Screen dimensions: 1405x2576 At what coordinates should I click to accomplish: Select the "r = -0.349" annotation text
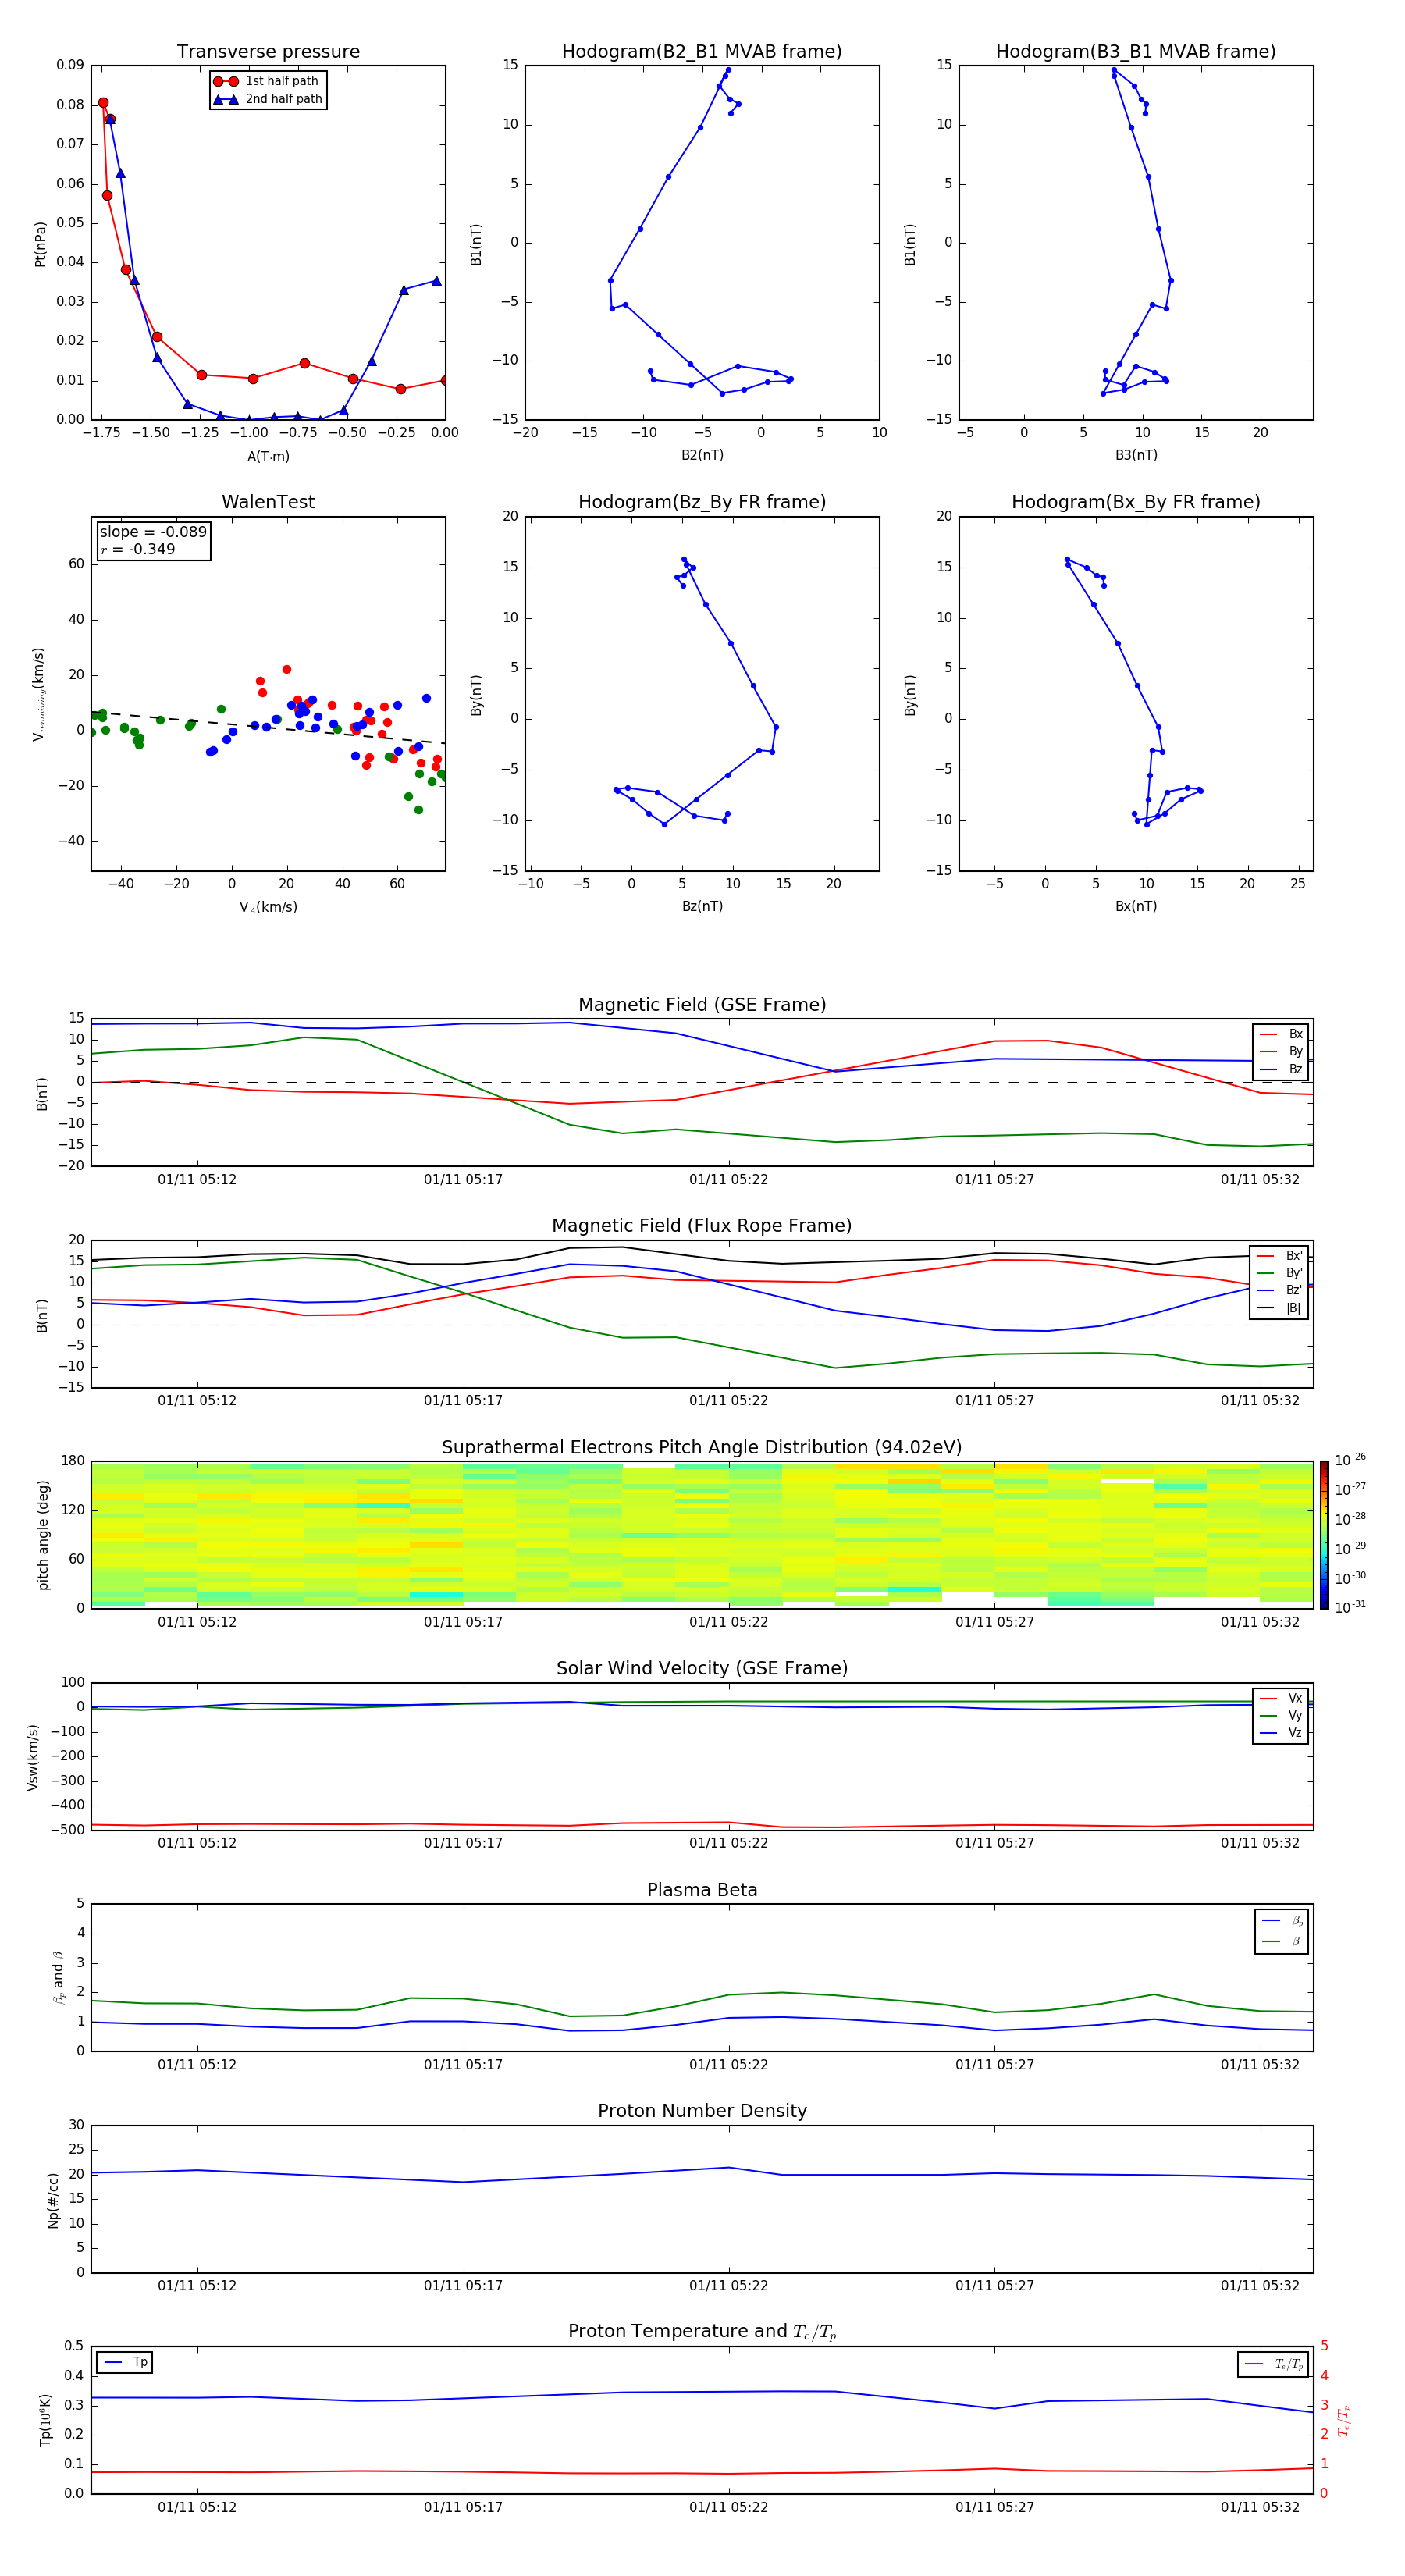point(137,549)
